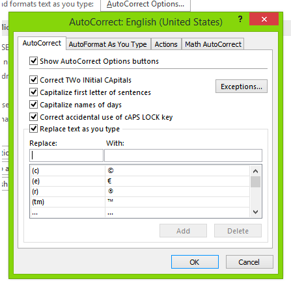
Task: Select the (e) euro symbol entry
Action: 140,181
